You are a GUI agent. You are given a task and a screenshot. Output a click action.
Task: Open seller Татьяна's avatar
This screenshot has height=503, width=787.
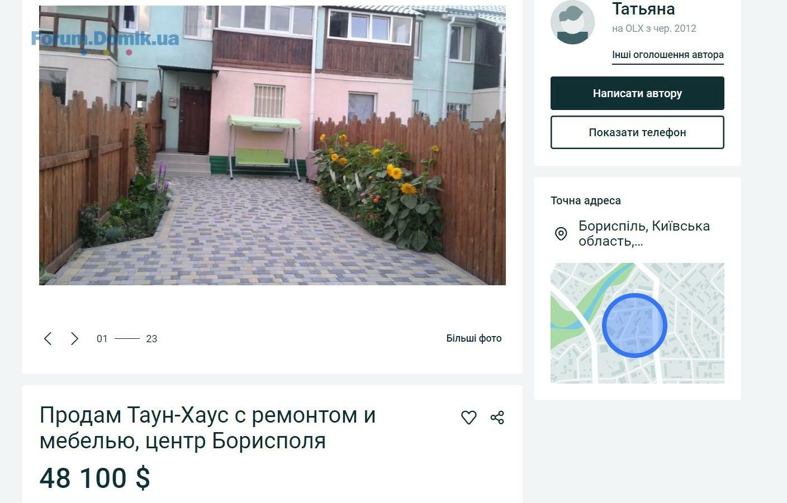point(572,22)
